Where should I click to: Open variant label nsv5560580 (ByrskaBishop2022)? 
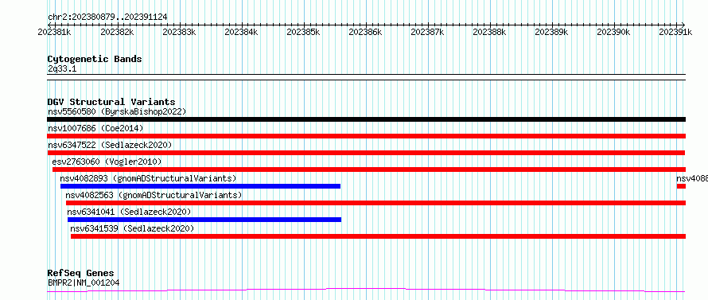pos(117,111)
